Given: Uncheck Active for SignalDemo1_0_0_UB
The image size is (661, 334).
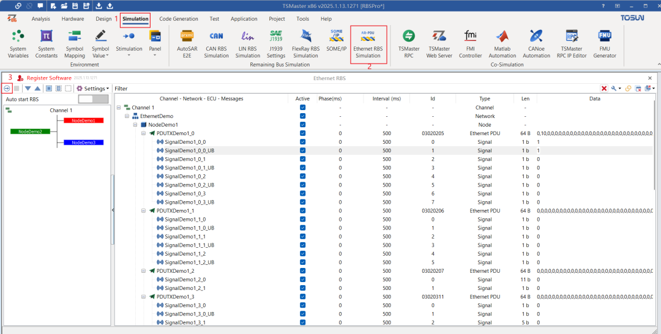Looking at the screenshot, I should [x=302, y=150].
